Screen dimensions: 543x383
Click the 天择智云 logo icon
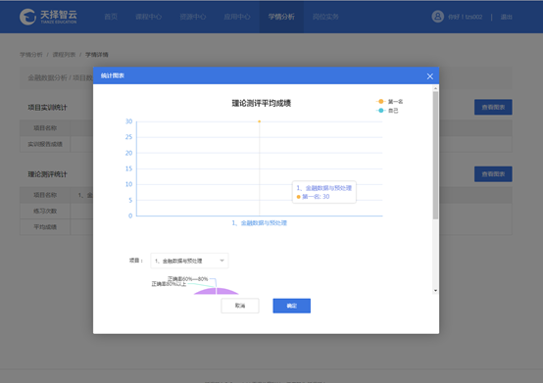pos(28,17)
